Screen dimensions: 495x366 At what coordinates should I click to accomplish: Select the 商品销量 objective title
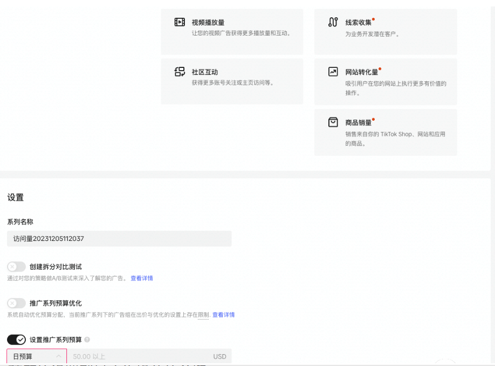coord(358,122)
